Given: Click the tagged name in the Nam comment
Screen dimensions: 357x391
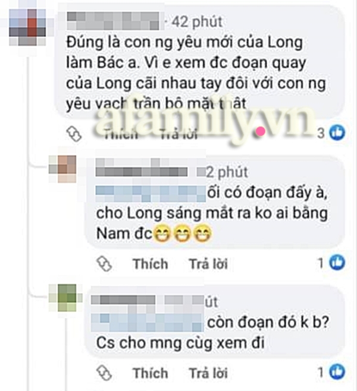Looking at the screenshot, I should coord(151,194).
